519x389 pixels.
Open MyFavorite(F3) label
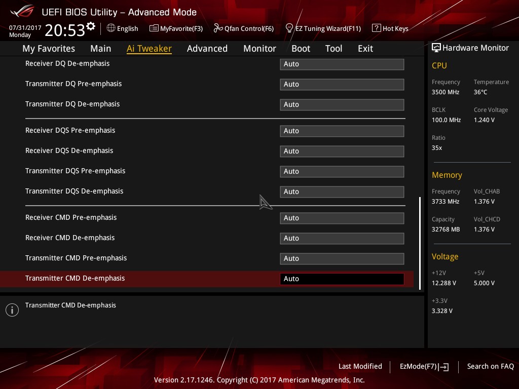[181, 29]
